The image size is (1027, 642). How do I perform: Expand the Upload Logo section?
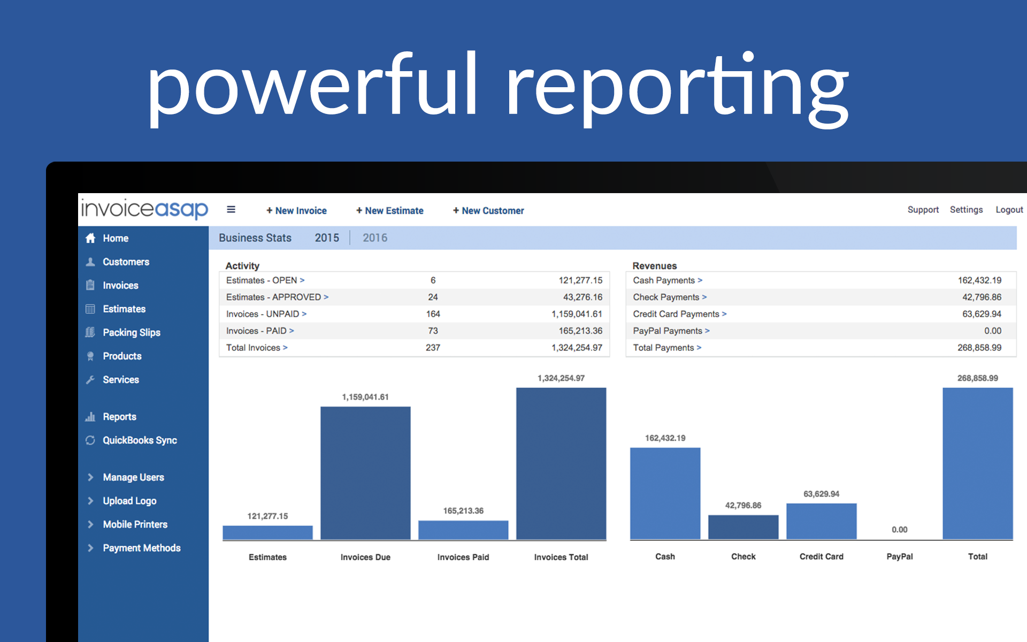click(90, 500)
